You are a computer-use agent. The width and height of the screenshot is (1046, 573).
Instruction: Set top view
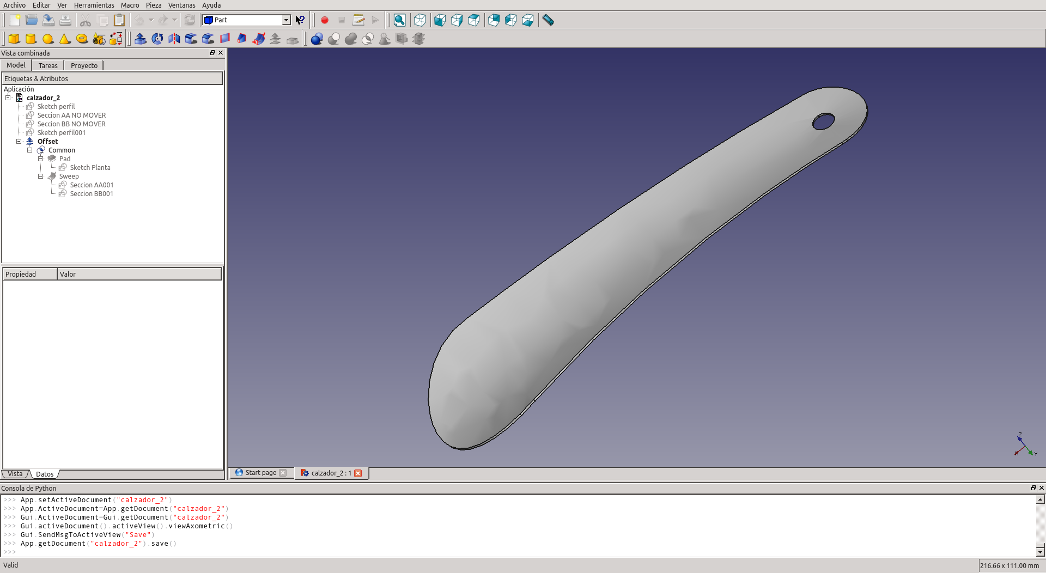(473, 20)
